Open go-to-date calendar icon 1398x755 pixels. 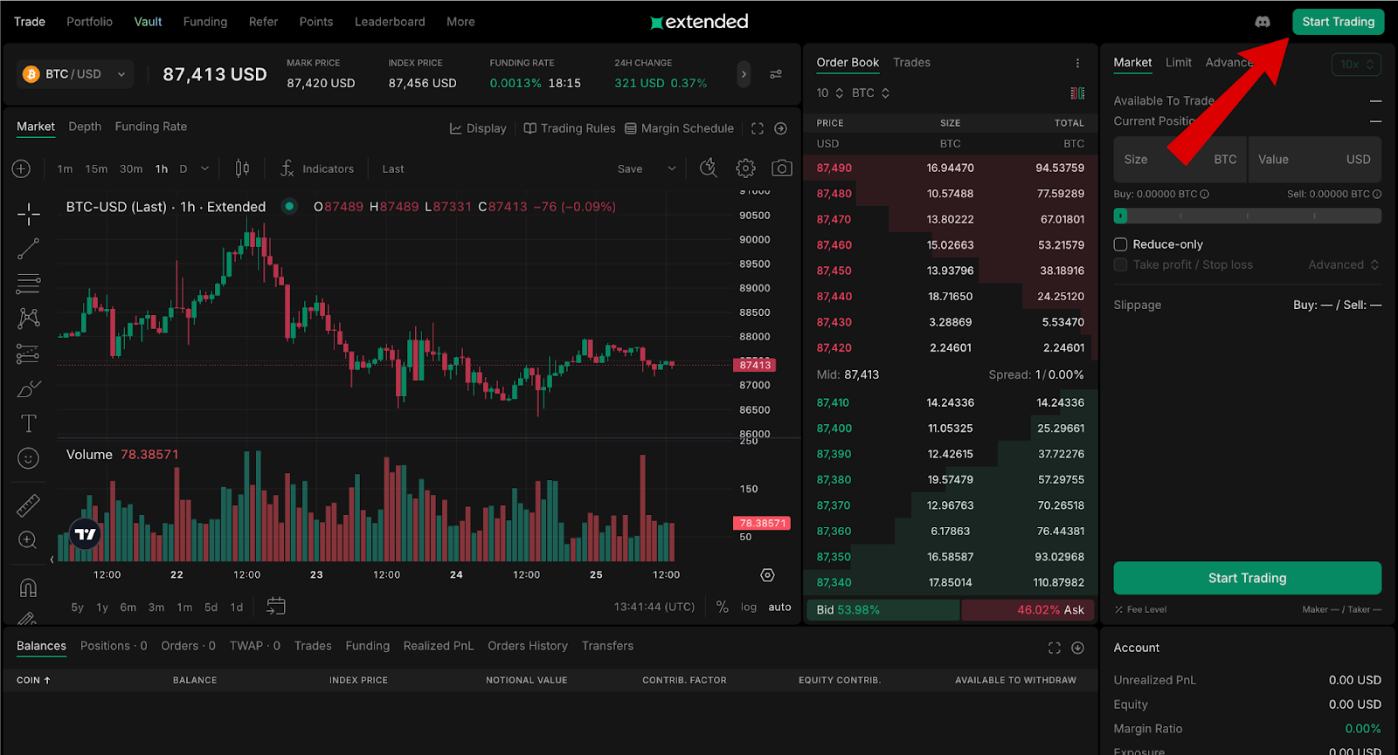276,607
